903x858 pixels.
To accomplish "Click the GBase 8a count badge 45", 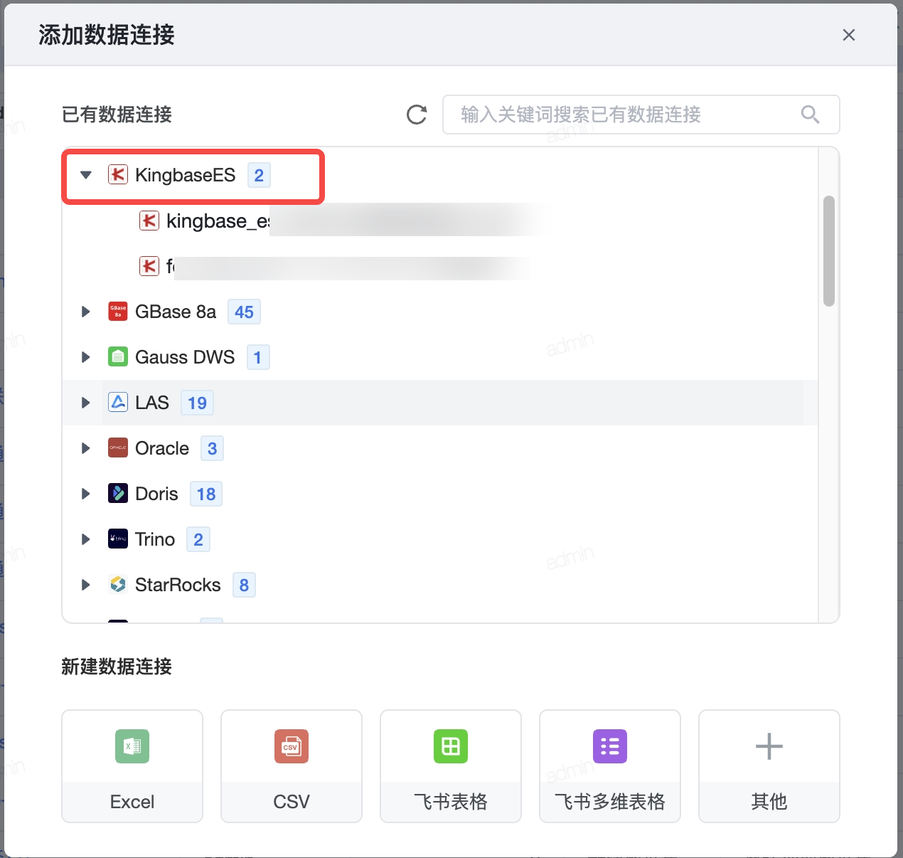I will [x=244, y=312].
